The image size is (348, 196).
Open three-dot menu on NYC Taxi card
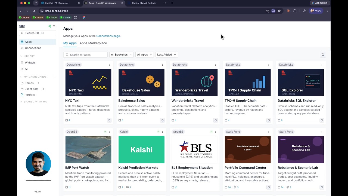(x=109, y=65)
